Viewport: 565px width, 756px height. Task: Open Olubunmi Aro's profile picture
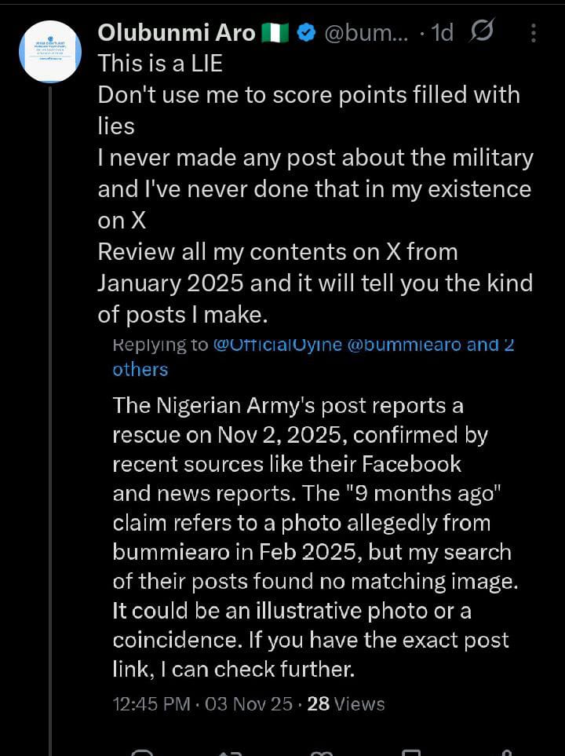[x=49, y=52]
